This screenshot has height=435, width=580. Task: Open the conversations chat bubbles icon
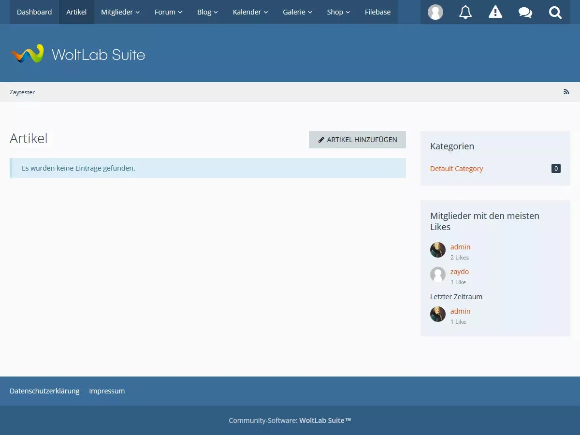click(x=525, y=12)
